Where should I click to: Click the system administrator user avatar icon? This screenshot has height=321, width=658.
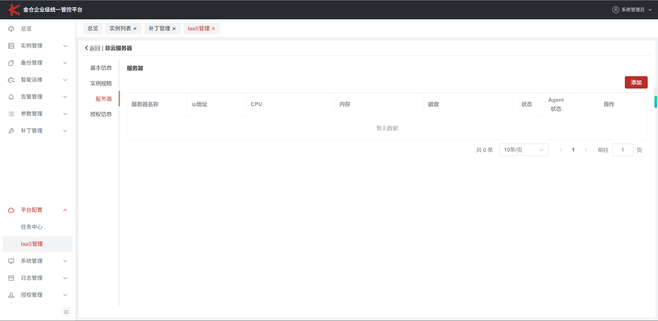(616, 10)
